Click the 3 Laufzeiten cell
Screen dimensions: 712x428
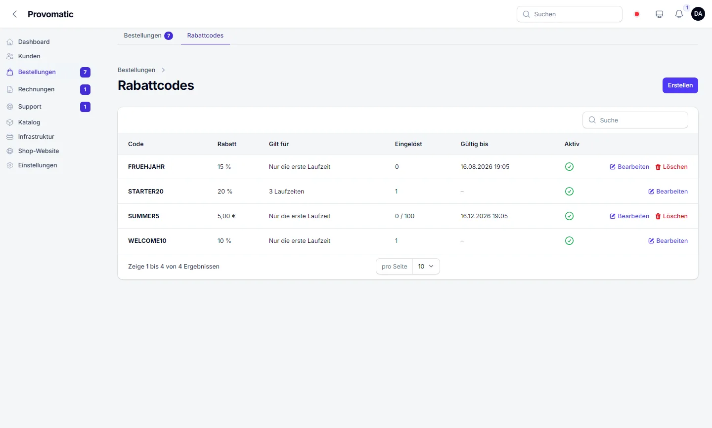287,192
